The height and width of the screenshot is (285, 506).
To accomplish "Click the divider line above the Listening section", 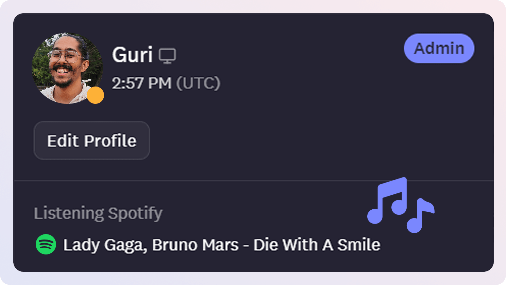I will pyautogui.click(x=238, y=180).
